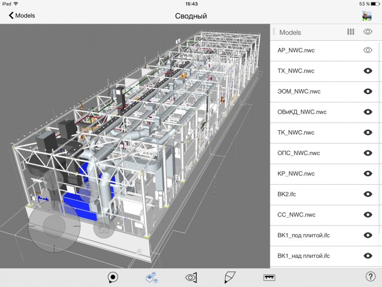382x287 pixels.
Task: Toggle all models visibility in panel header
Action: [x=367, y=32]
